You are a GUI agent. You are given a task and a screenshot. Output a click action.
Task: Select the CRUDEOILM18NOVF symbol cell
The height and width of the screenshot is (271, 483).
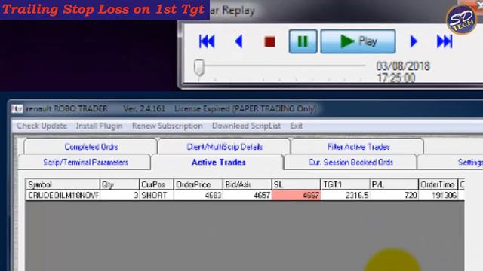(x=63, y=196)
